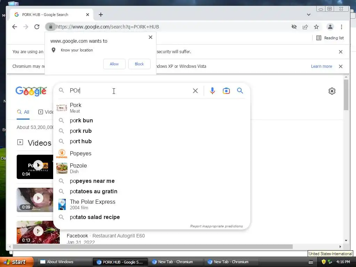The width and height of the screenshot is (356, 267).
Task: Choose the port hub suggestion
Action: 152,141
